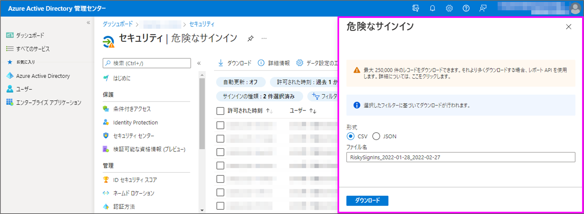The width and height of the screenshot is (584, 214).
Task: Follow the セキュリティ breadcrumb link
Action: 202,24
